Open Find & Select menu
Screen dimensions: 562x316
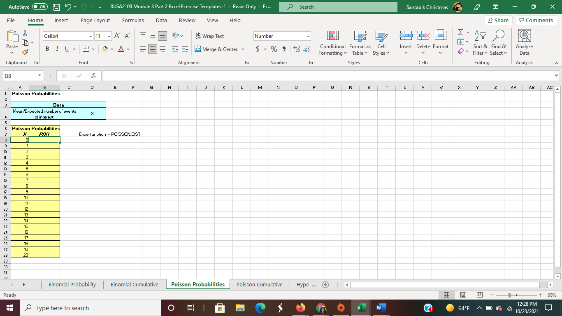[x=499, y=43]
